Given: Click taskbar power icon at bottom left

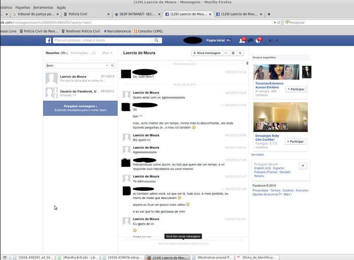Looking at the screenshot, I should [5, 257].
